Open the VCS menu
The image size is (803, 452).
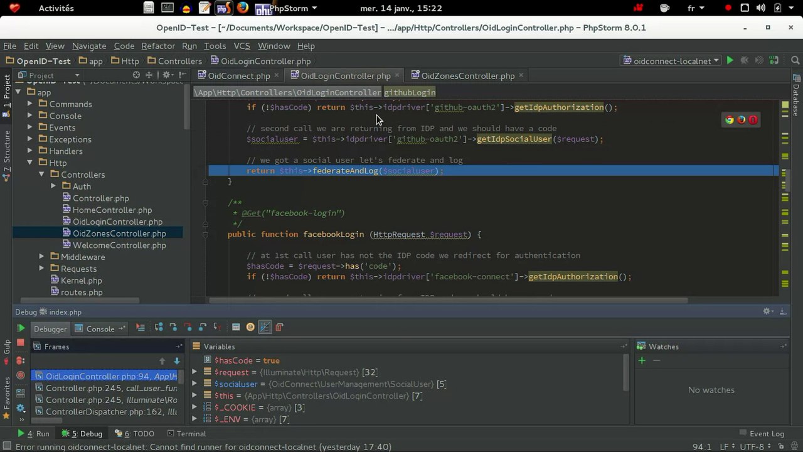242,46
